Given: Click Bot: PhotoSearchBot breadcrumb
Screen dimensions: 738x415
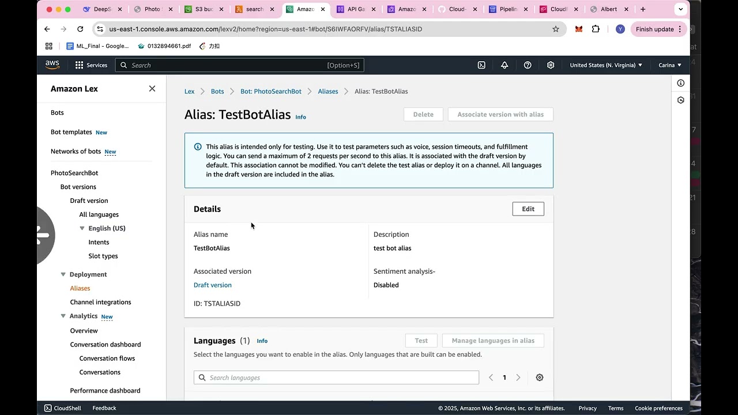Looking at the screenshot, I should point(271,91).
